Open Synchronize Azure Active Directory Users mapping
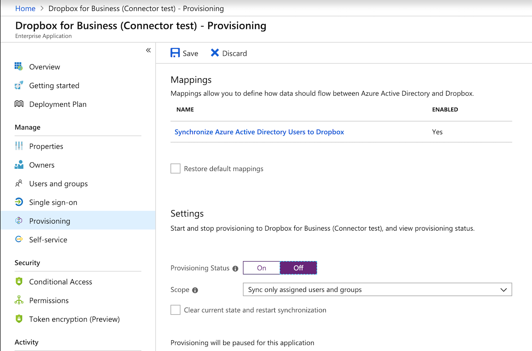 [259, 132]
